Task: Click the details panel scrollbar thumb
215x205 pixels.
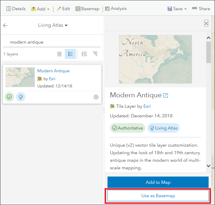Action: 209,52
